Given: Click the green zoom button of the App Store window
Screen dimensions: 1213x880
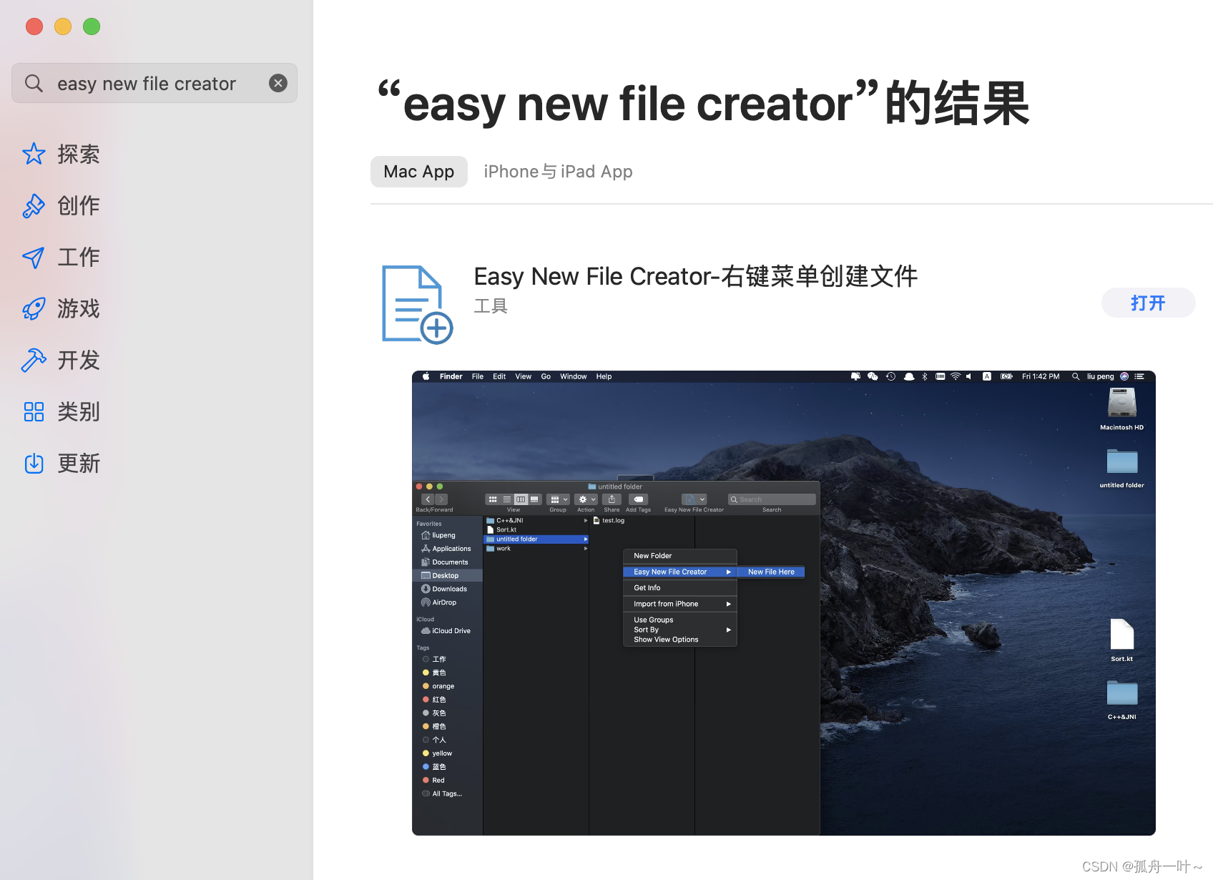Looking at the screenshot, I should click(92, 26).
